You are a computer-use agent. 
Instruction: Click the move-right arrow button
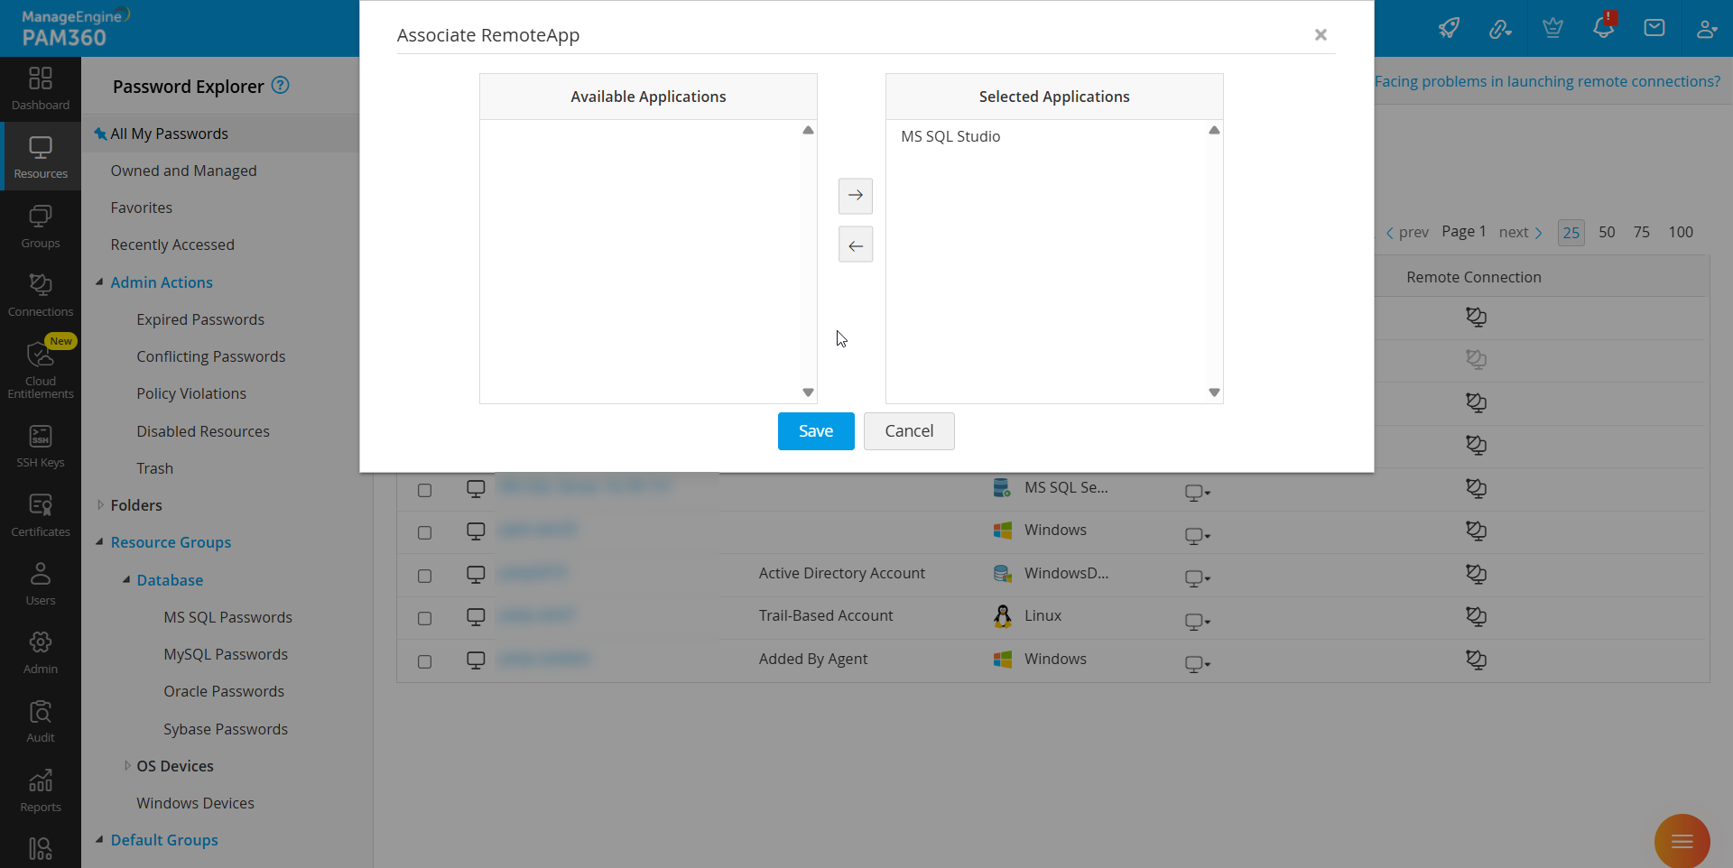855,196
